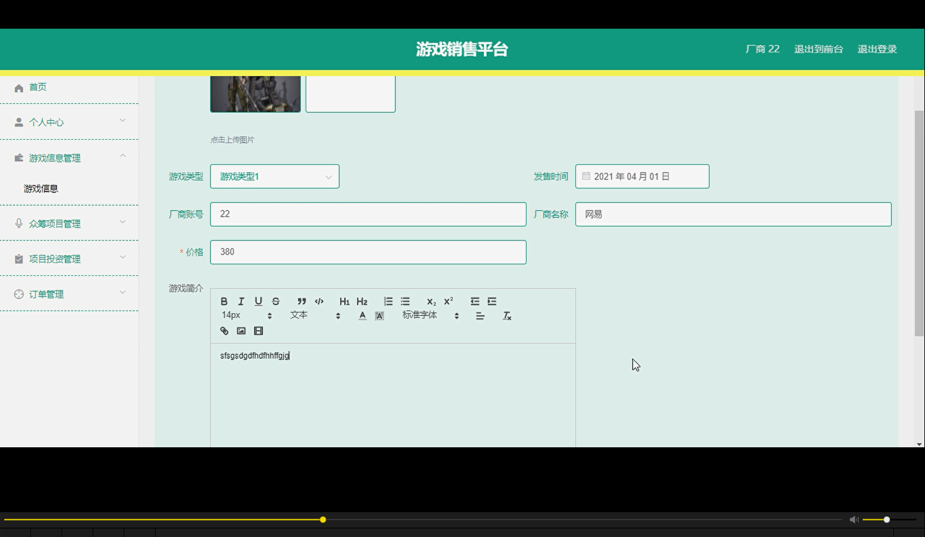
Task: Apply underline formatting in the editor
Action: click(x=258, y=301)
